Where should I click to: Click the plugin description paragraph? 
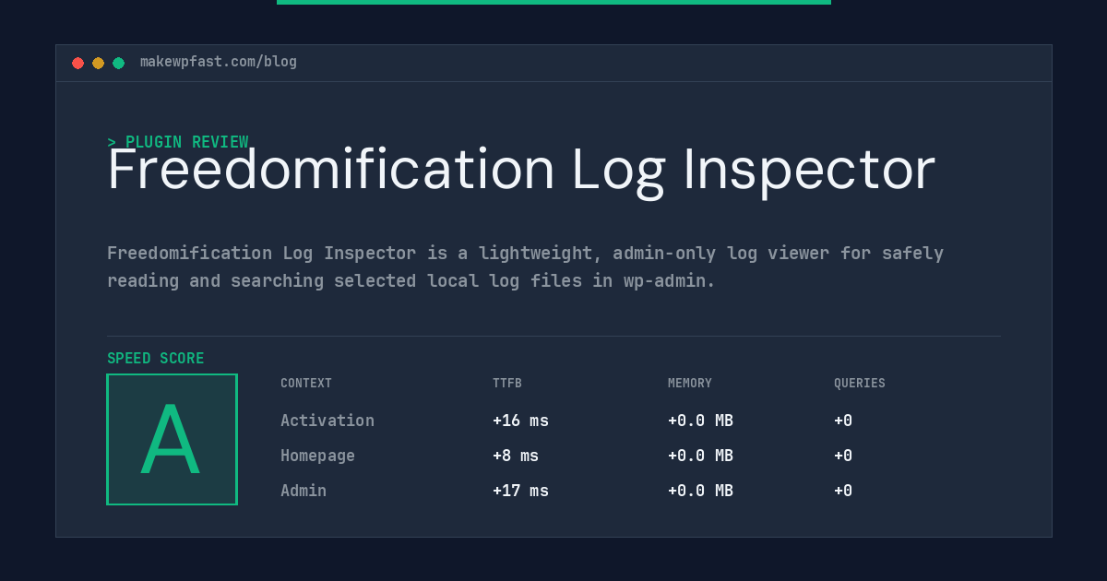[x=525, y=267]
